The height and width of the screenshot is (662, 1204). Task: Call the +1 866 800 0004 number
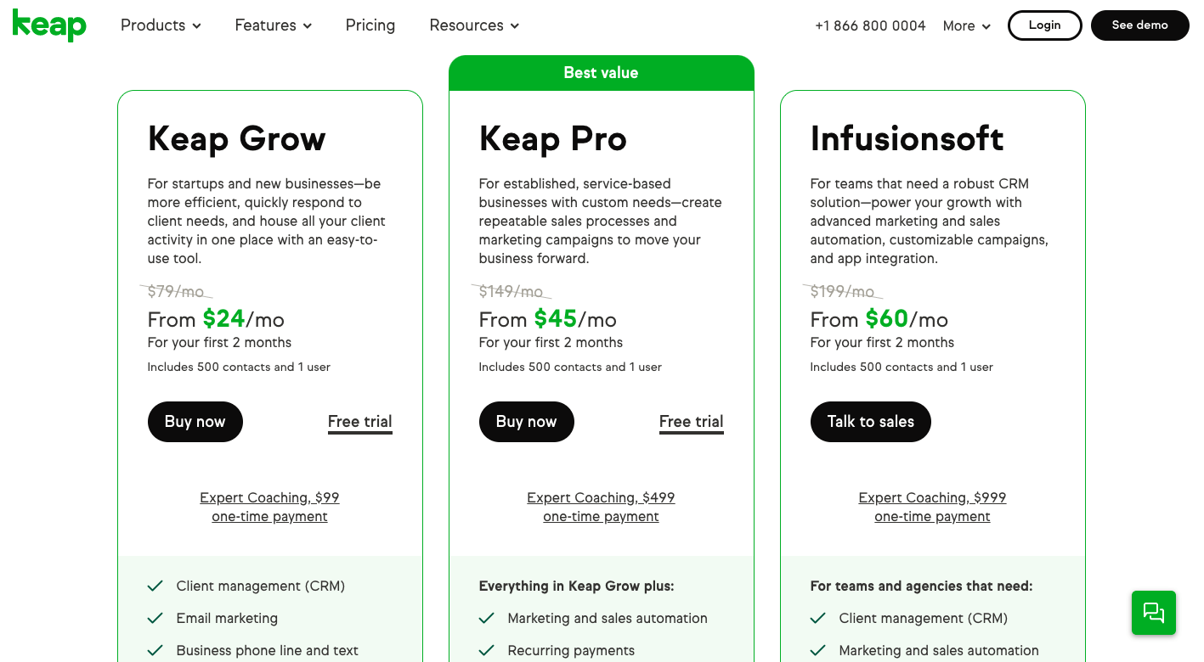(869, 26)
